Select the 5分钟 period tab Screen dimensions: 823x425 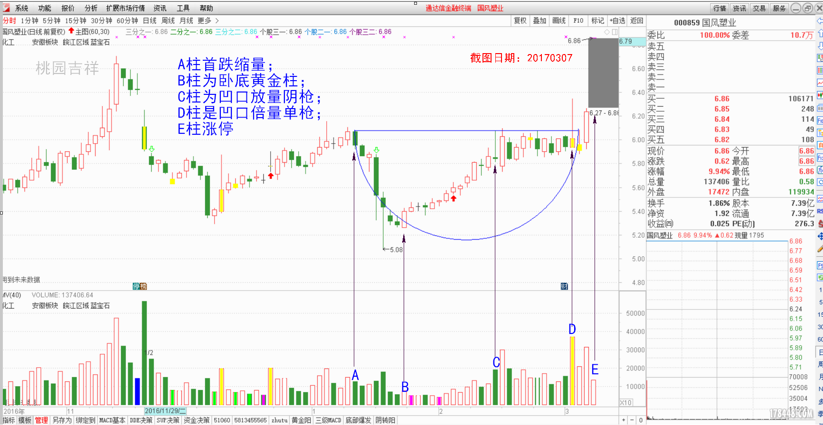click(x=52, y=20)
